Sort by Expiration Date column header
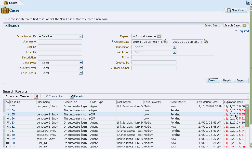Screen dimensions: 252x149 (x=234, y=102)
